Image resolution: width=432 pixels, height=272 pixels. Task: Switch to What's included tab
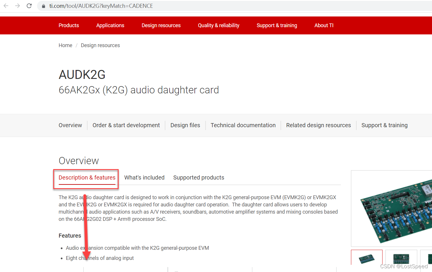[x=144, y=177]
